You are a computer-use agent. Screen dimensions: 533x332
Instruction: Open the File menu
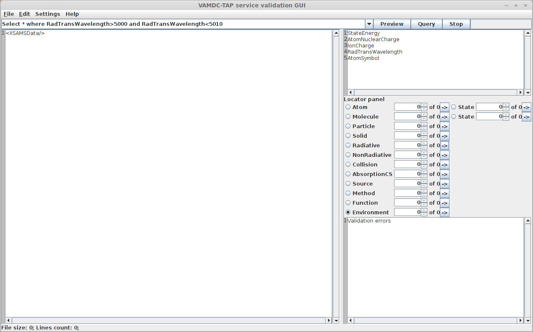(9, 14)
